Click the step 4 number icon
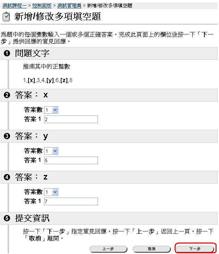The height and width of the screenshot is (254, 219). coord(7,177)
